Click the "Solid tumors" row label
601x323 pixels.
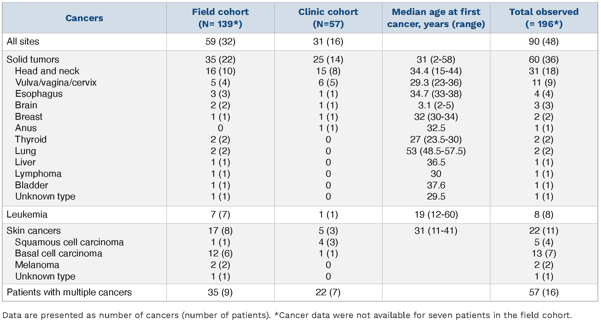pos(33,59)
